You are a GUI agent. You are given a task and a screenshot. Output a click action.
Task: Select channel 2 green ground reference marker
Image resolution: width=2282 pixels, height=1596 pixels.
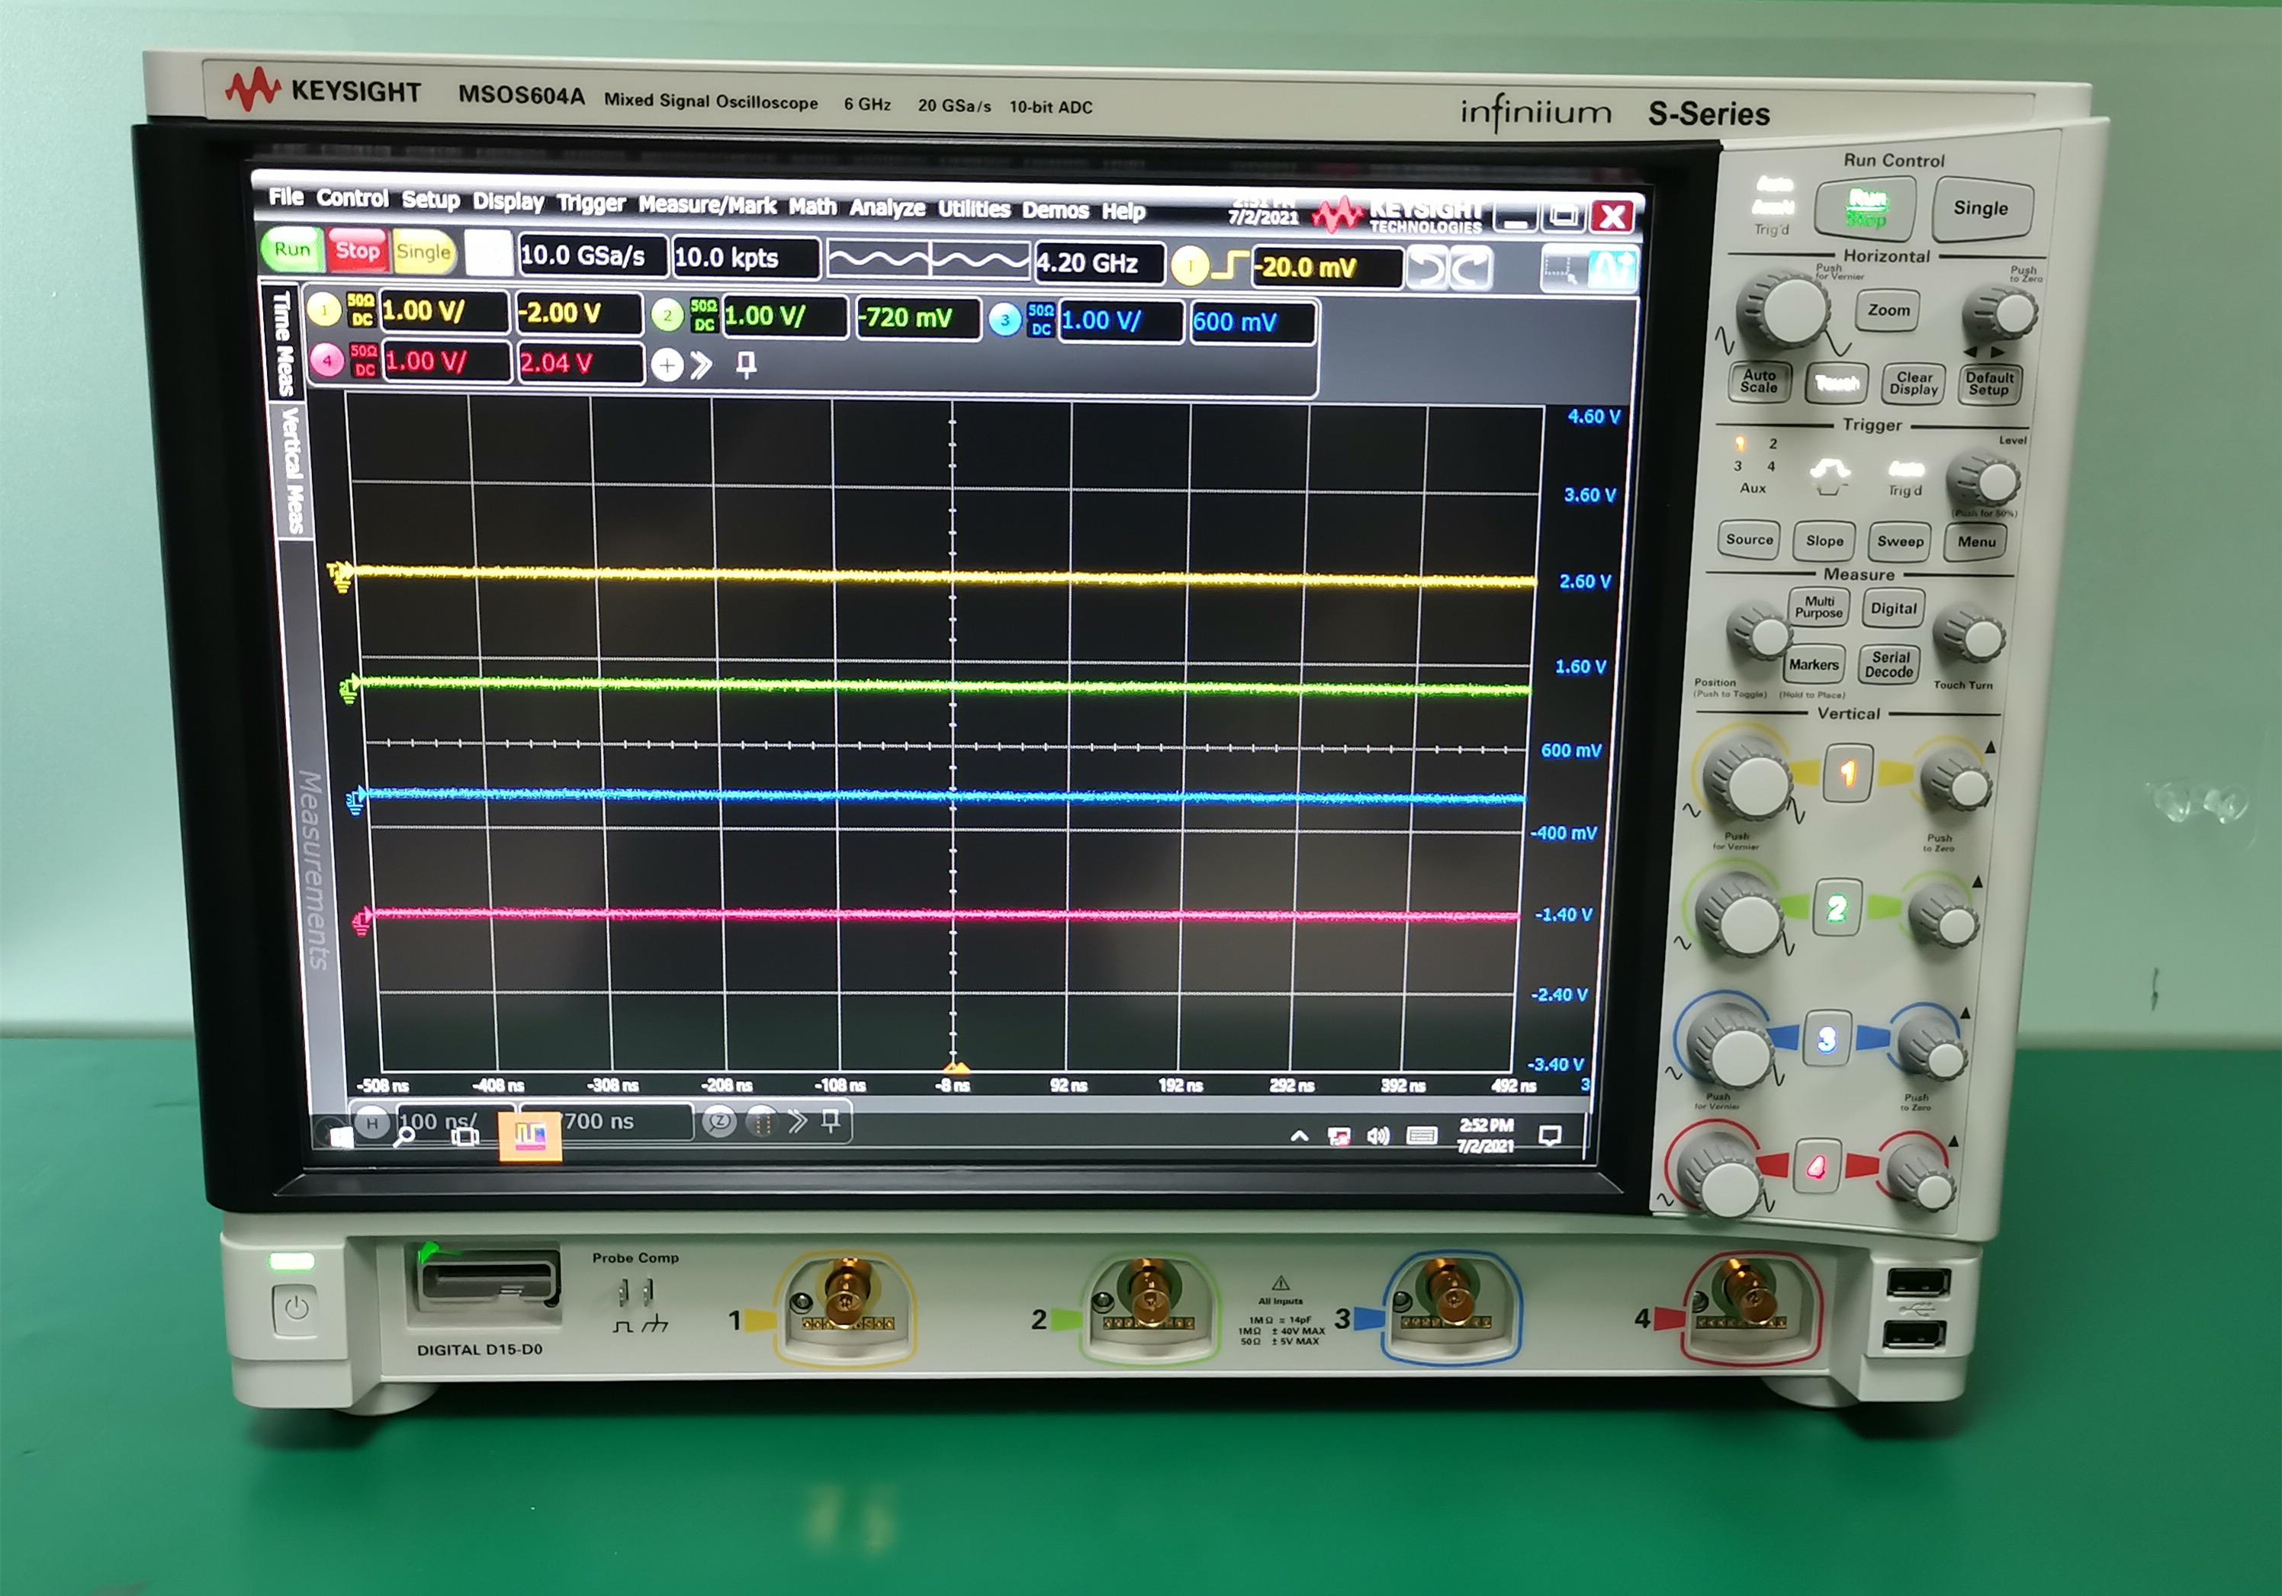point(349,689)
